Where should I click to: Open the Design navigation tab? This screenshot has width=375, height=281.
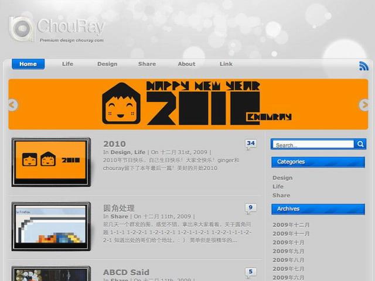point(107,64)
